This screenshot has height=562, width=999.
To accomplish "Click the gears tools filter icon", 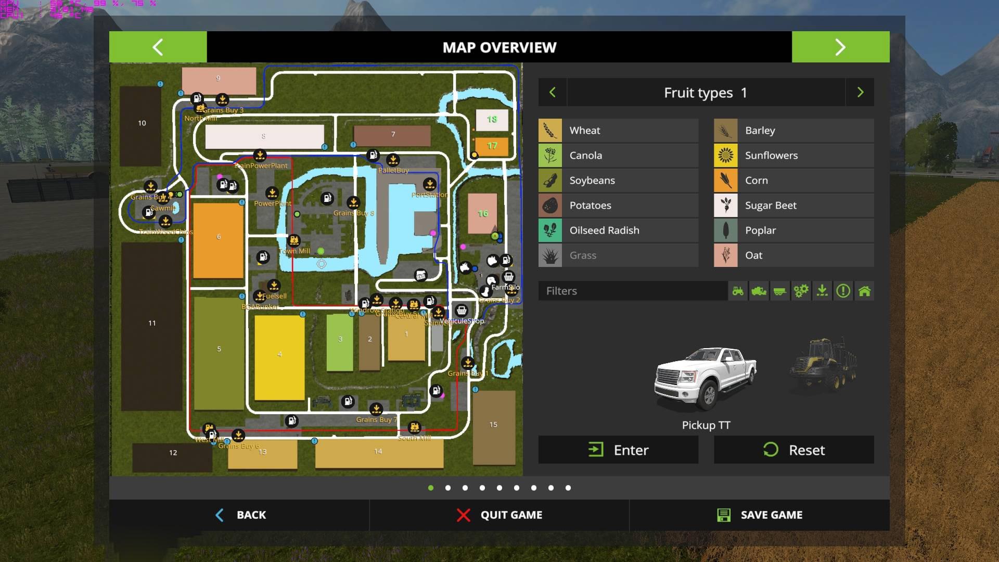I will click(801, 291).
